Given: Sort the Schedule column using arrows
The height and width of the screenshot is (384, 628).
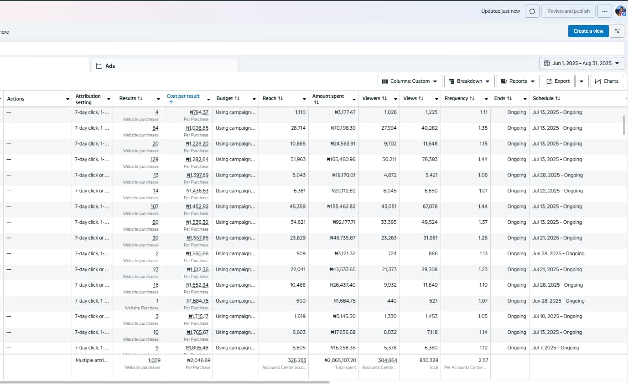Looking at the screenshot, I should click(x=558, y=99).
